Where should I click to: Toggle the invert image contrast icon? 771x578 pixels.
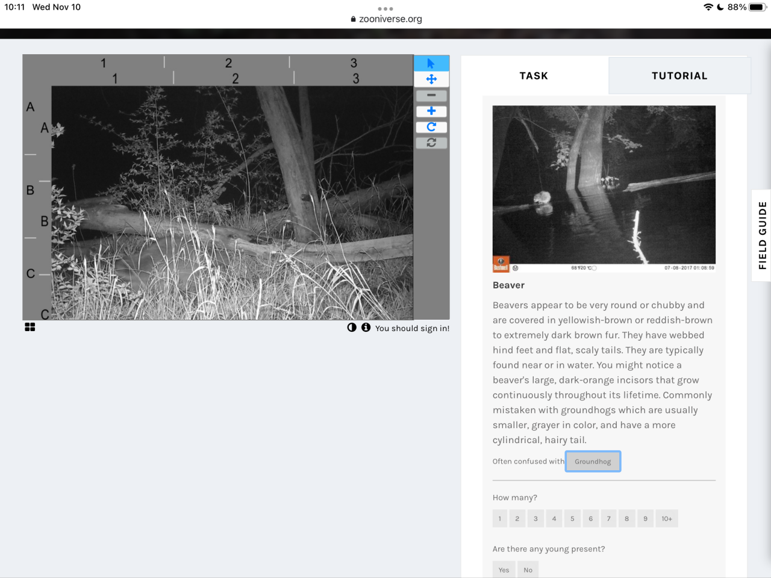(x=352, y=328)
